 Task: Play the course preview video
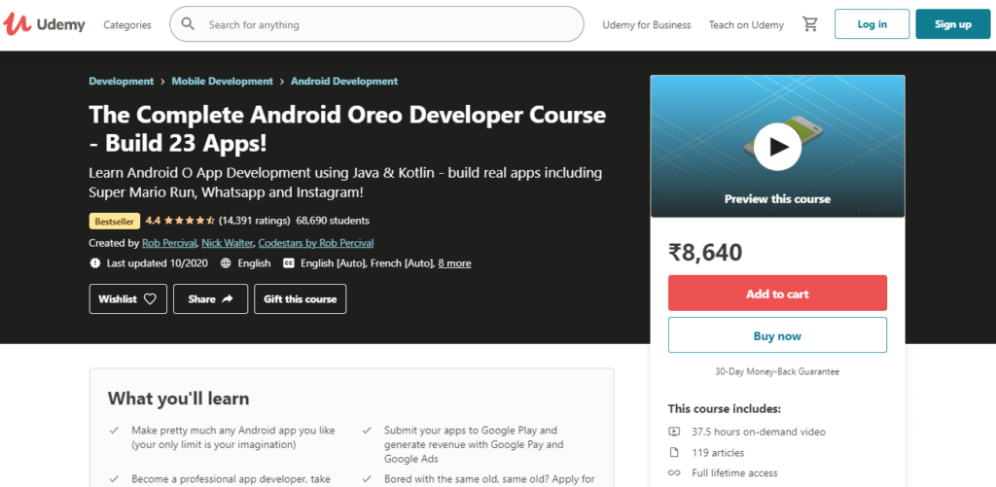tap(777, 147)
